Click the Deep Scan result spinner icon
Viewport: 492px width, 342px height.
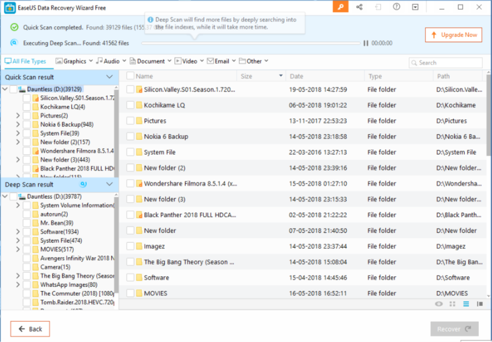(x=83, y=184)
